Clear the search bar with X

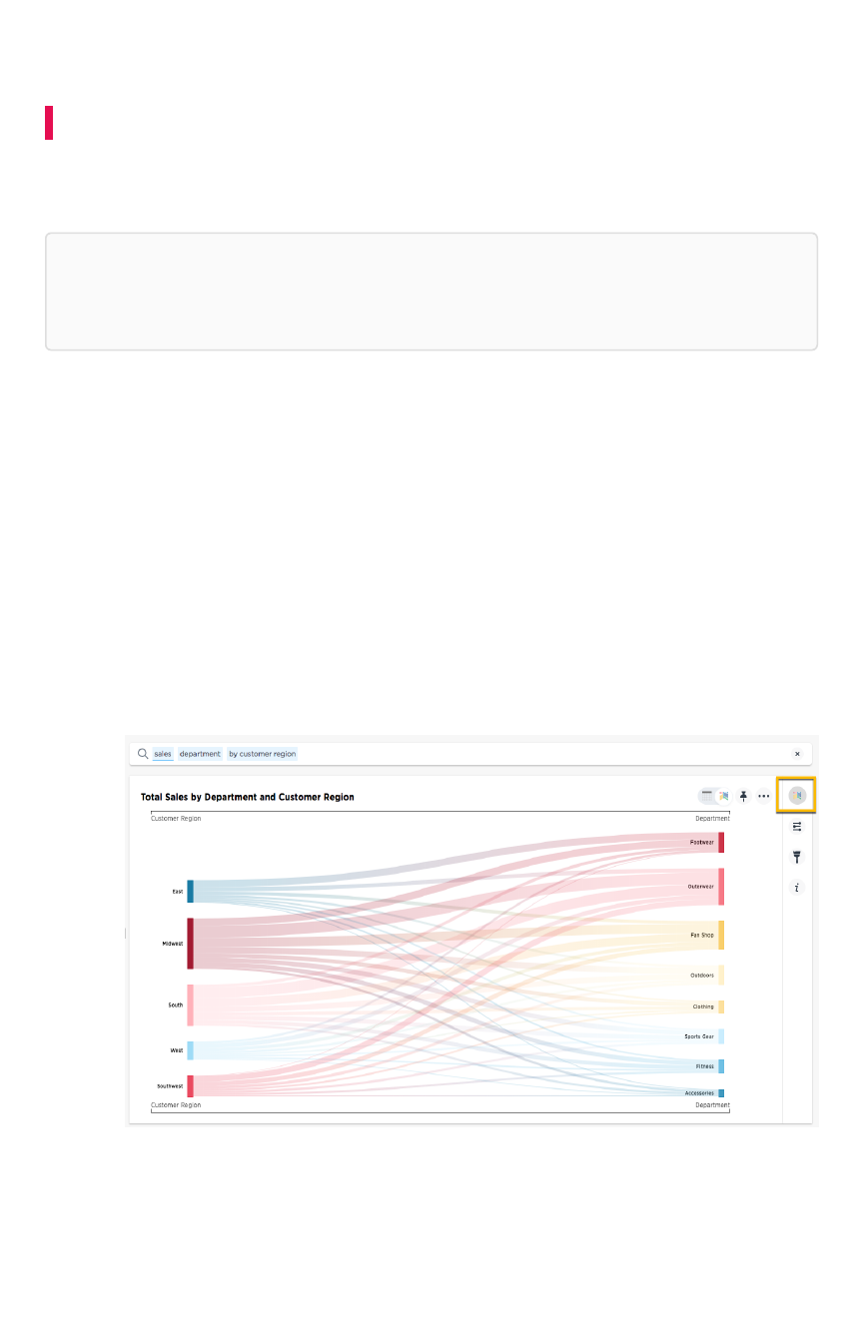point(797,754)
